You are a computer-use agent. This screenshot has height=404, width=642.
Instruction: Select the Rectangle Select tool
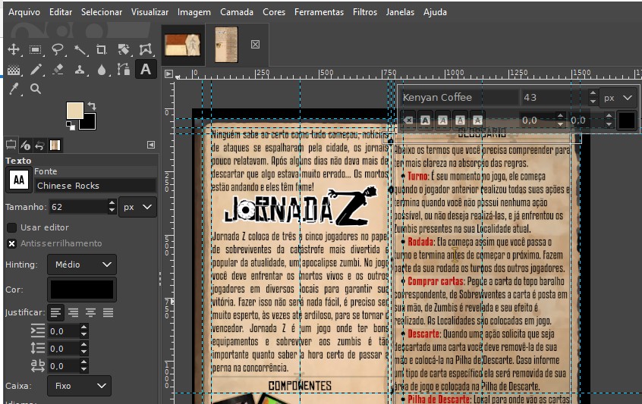[36, 49]
